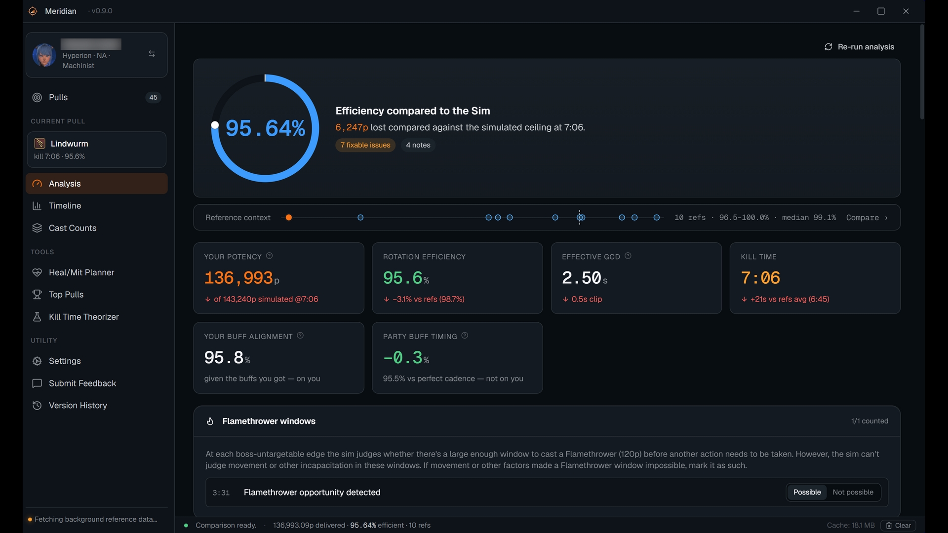
Task: Click the Lindwurm encounter icon
Action: pos(40,144)
